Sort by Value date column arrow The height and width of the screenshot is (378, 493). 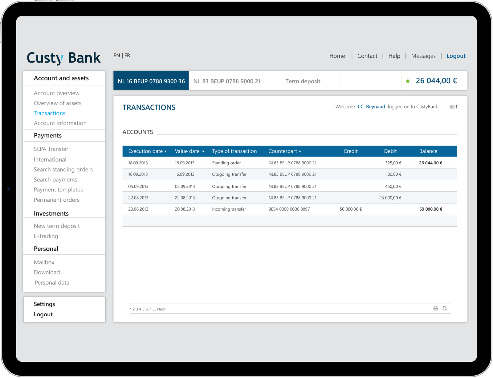click(203, 151)
